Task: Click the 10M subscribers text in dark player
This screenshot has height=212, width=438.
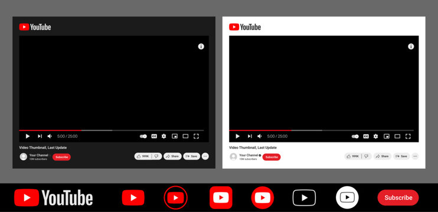Action: click(x=38, y=159)
